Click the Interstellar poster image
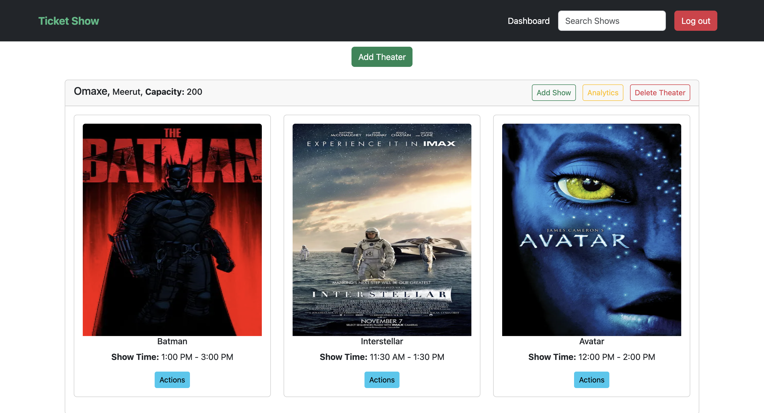This screenshot has height=413, width=764. [382, 229]
